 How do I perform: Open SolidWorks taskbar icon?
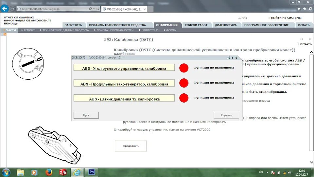click(63, 172)
